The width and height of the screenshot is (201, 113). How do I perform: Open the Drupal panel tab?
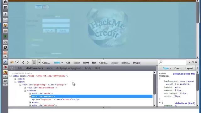[x=137, y=63]
